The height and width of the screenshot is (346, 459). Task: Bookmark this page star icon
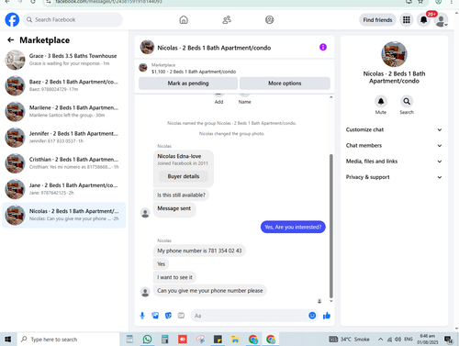420,2
